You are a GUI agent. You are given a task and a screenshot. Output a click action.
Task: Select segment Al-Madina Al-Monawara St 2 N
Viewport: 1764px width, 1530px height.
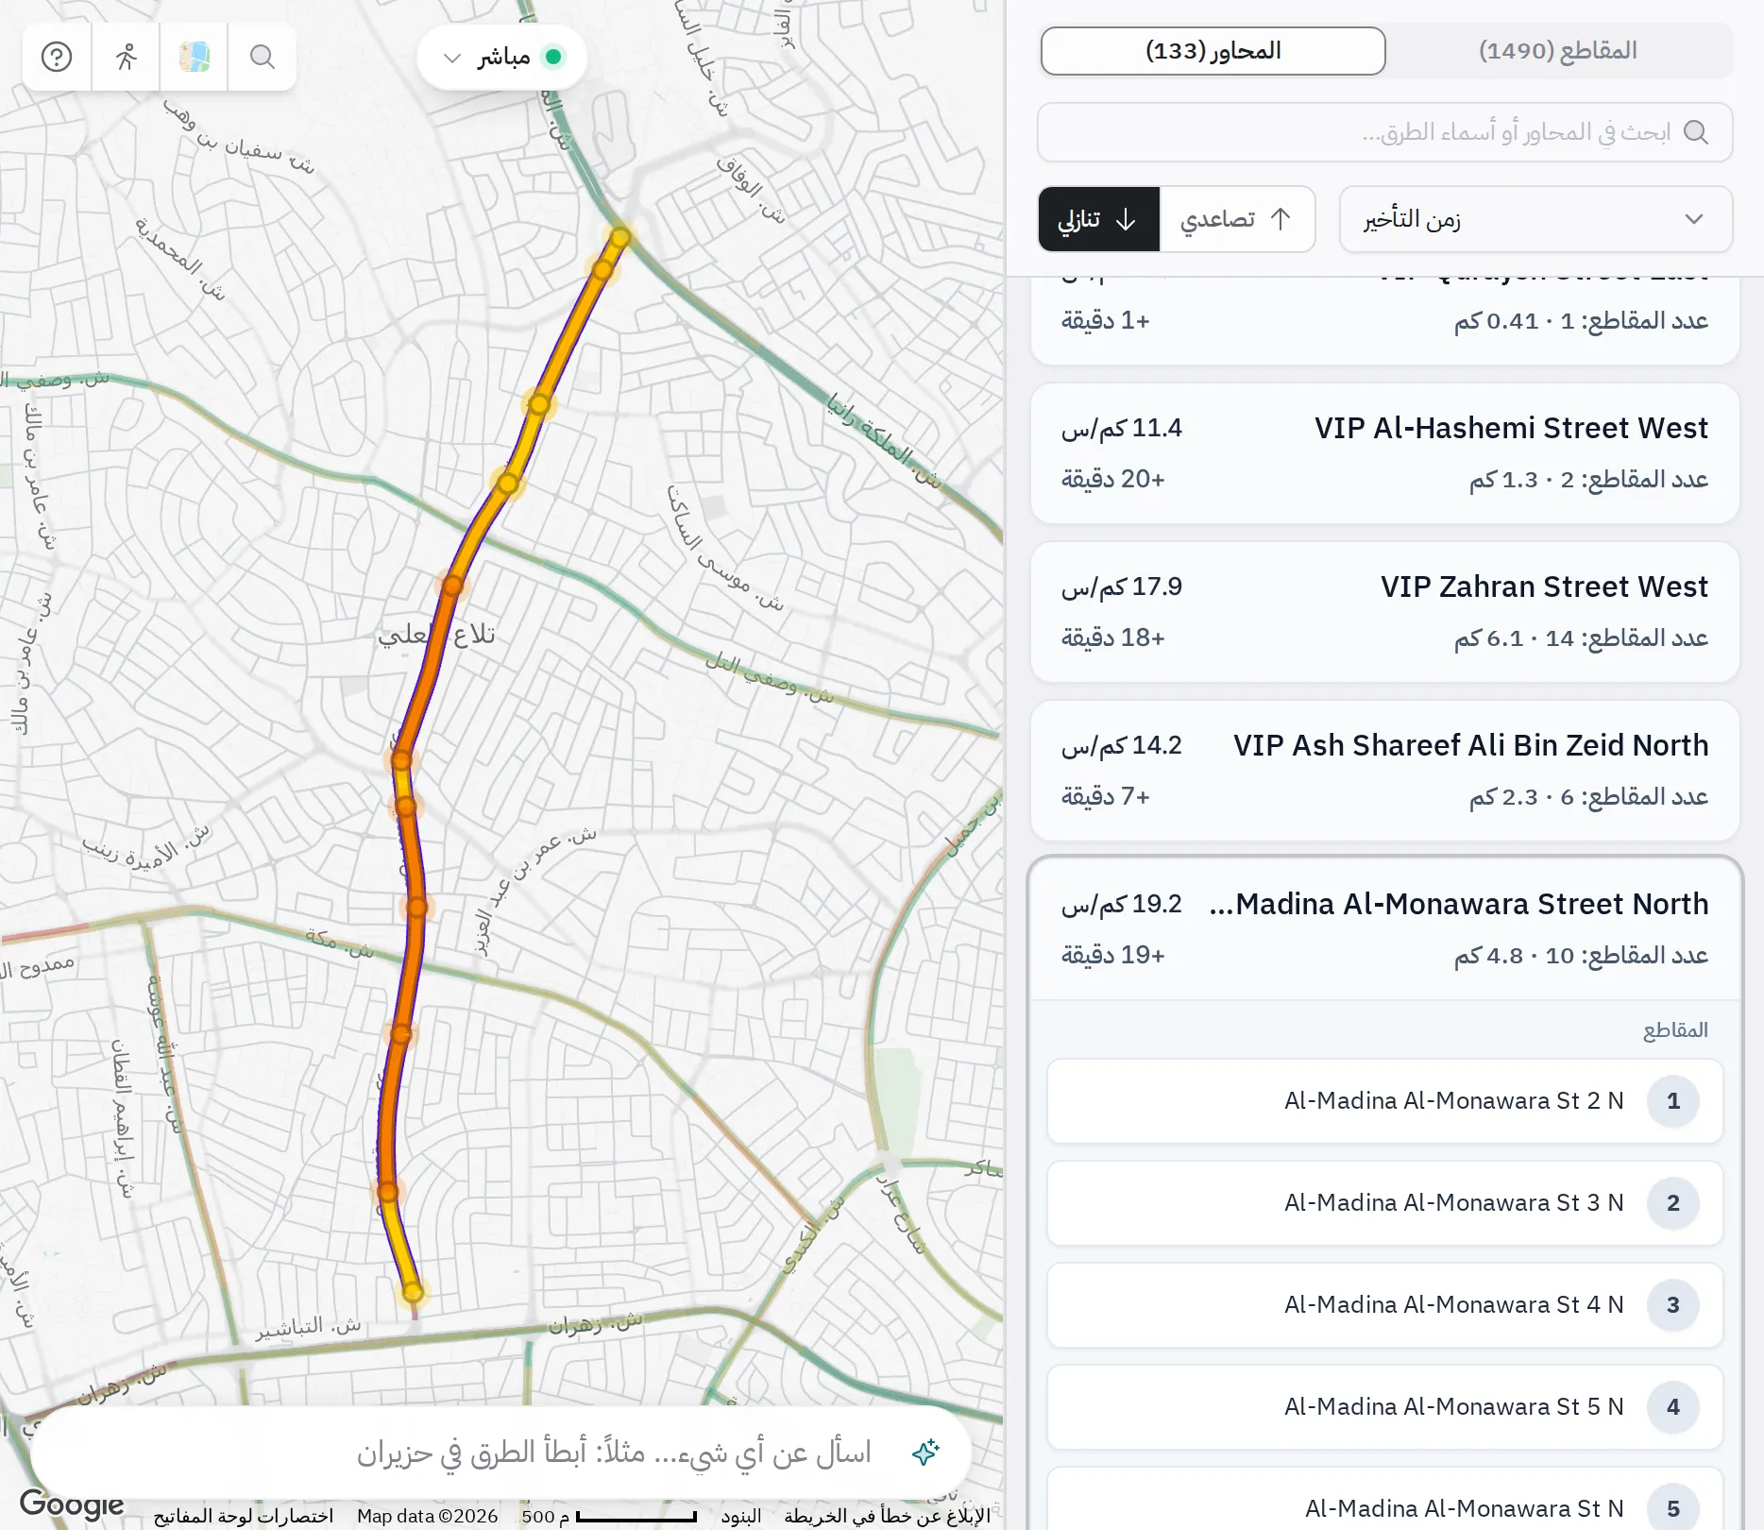pyautogui.click(x=1384, y=1101)
